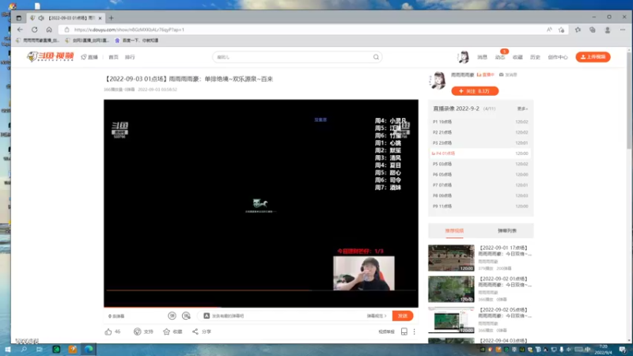This screenshot has height=356, width=633.
Task: Open the browser home page icon
Action: (49, 29)
